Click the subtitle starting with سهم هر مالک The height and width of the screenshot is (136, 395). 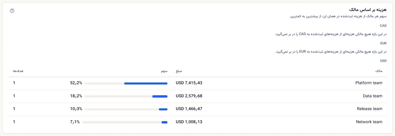[338, 16]
